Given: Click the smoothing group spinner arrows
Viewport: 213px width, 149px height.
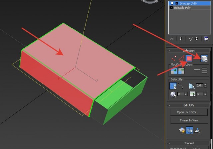Looking at the screenshot, I should point(205,94).
